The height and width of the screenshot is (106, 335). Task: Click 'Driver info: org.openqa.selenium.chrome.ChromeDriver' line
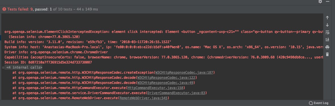(56, 52)
